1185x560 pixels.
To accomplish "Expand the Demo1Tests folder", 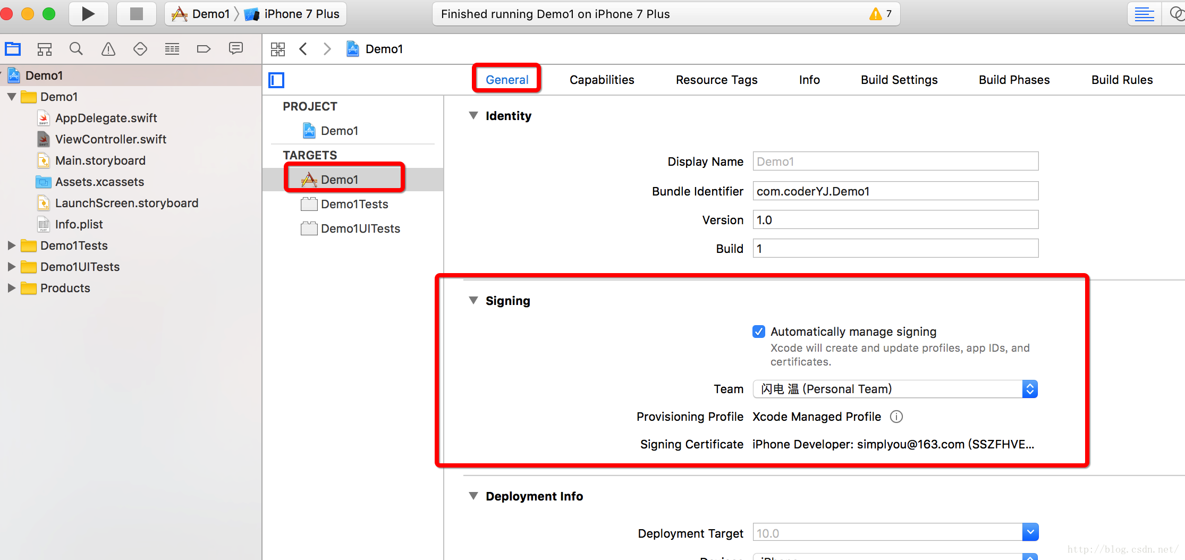I will coord(11,245).
